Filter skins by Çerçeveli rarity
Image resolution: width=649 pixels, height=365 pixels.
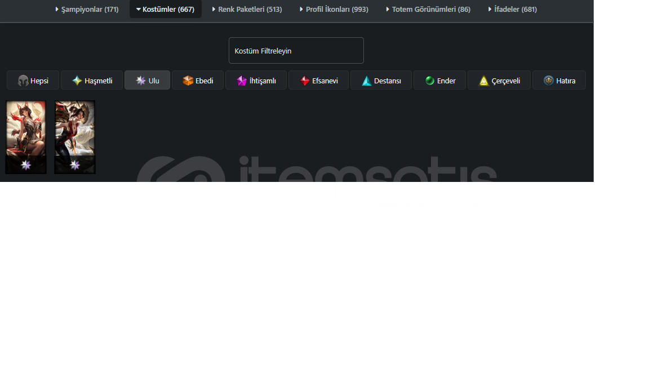coord(499,81)
